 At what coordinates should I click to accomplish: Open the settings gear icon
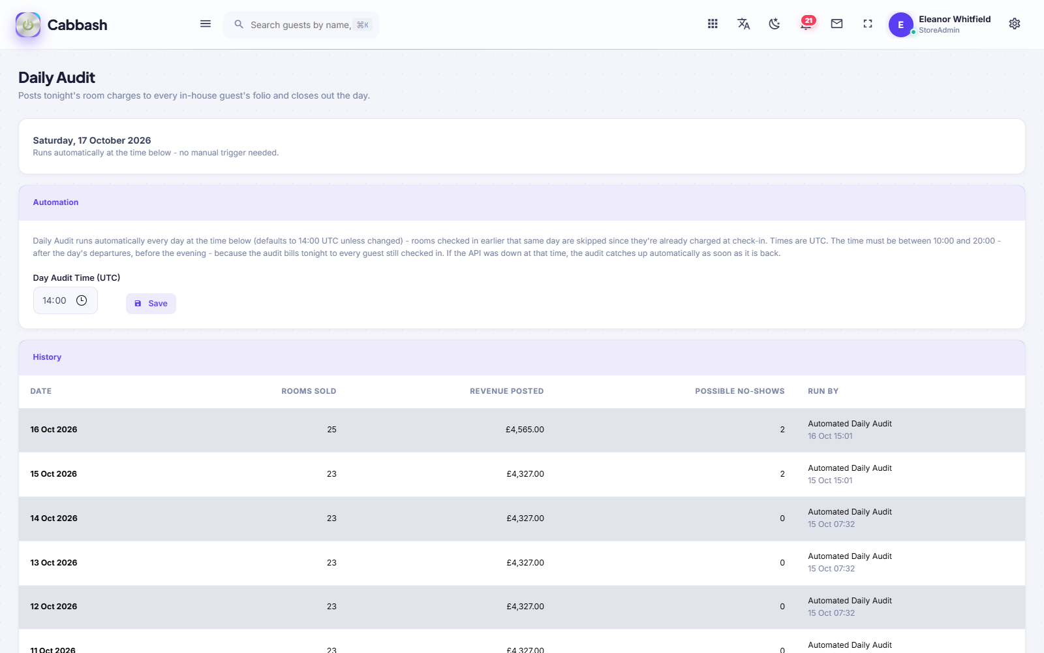click(x=1015, y=24)
